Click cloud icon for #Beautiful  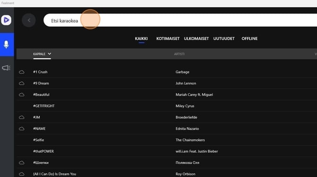click(x=22, y=95)
